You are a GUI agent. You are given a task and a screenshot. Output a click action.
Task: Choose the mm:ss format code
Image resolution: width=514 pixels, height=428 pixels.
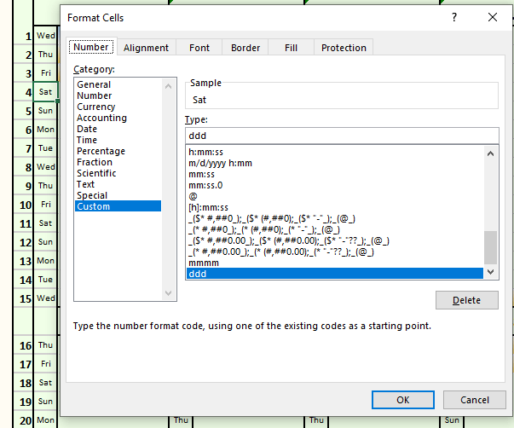click(x=335, y=175)
